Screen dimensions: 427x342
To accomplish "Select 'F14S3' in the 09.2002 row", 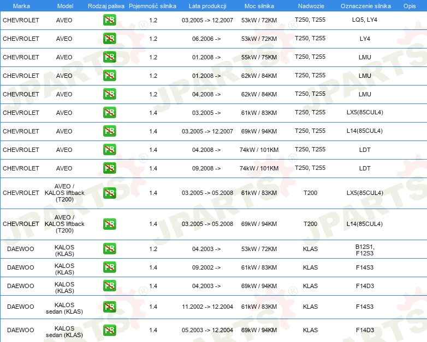I will pos(365,267).
